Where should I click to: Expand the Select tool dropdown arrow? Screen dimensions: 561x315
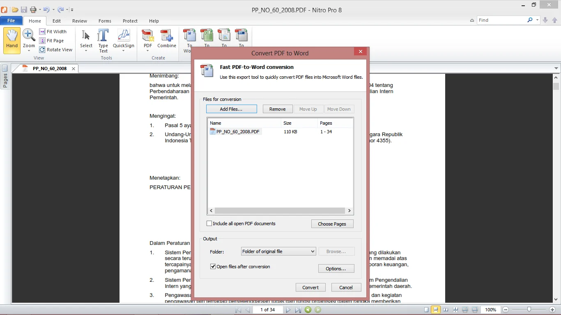tap(86, 51)
